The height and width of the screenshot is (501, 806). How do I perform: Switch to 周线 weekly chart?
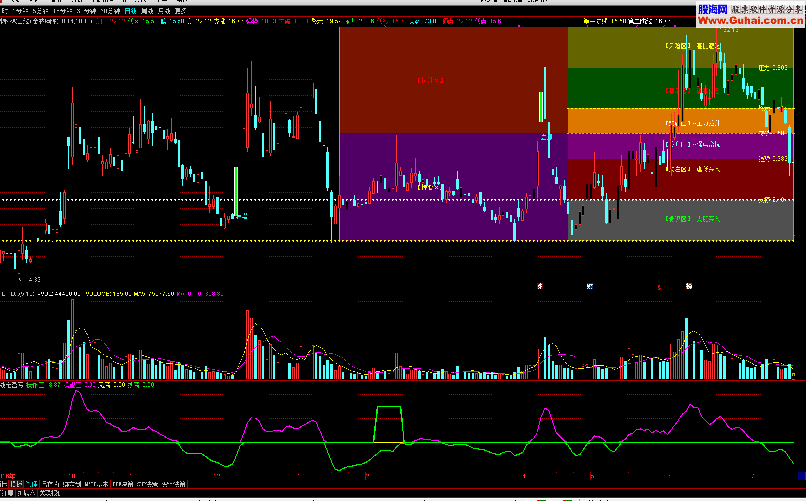(x=147, y=11)
